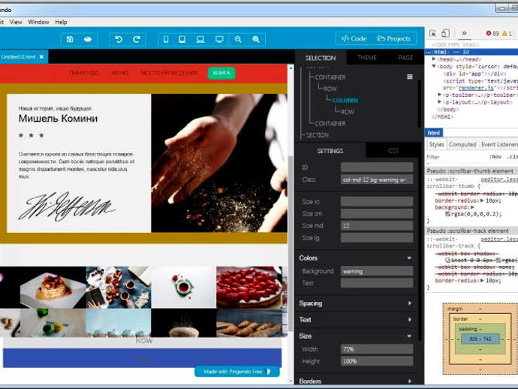Click the save icon in toolbar

70,39
